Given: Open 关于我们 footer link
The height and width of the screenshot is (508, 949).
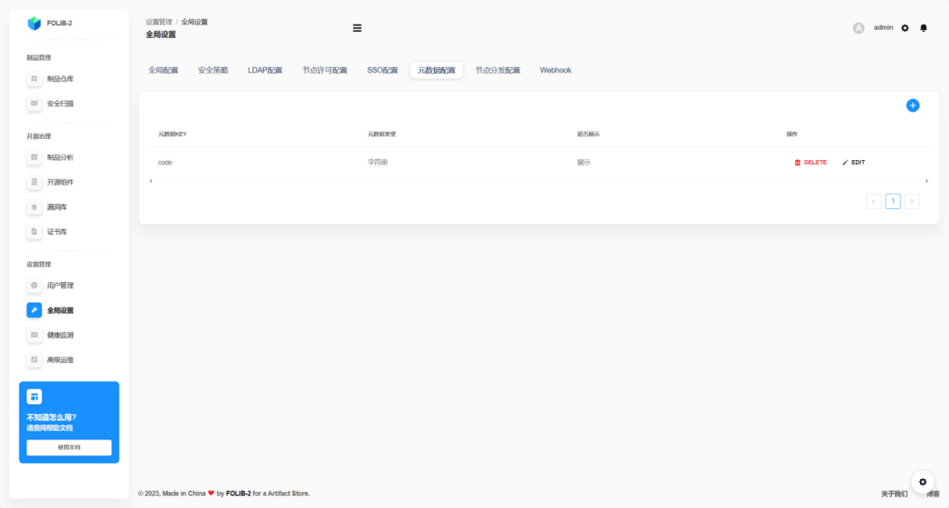Looking at the screenshot, I should tap(894, 494).
